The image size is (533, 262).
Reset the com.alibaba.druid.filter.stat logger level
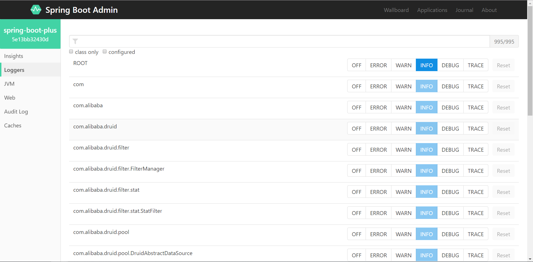click(x=503, y=192)
